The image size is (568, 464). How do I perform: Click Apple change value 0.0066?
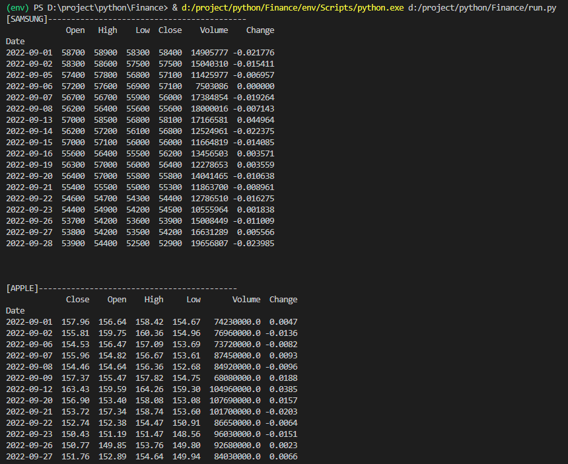tap(283, 456)
